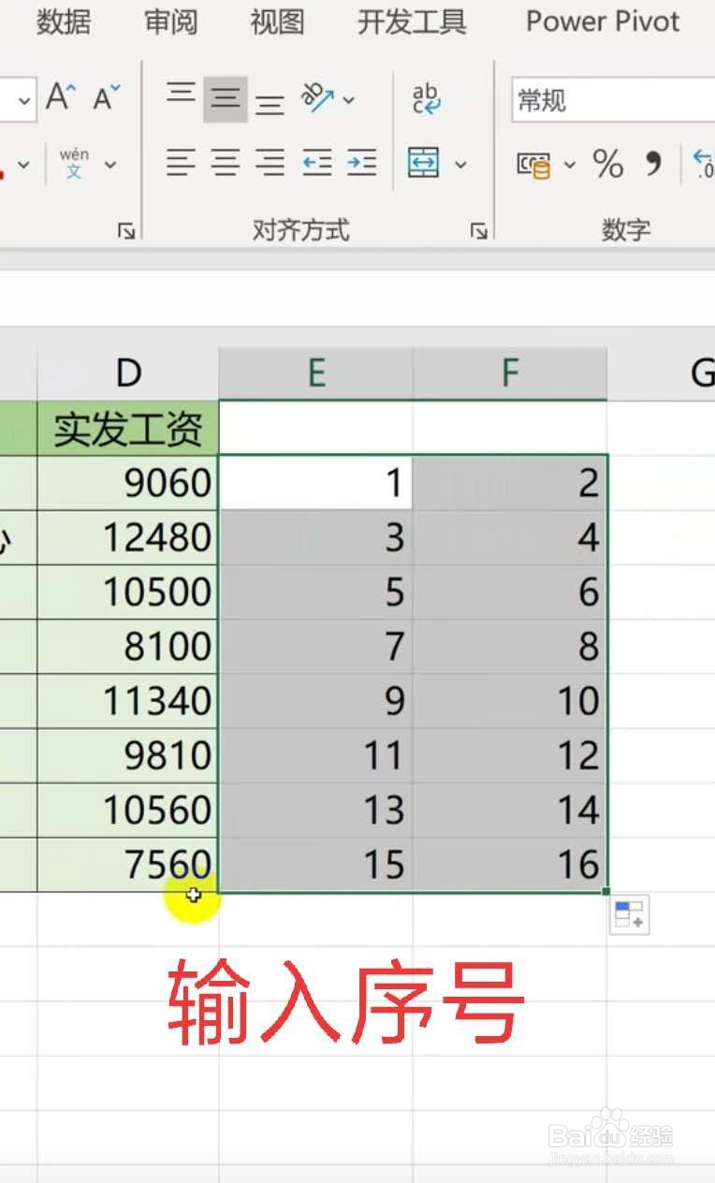The width and height of the screenshot is (715, 1183).
Task: Open the 视图 ribbon tab
Action: coord(278,22)
